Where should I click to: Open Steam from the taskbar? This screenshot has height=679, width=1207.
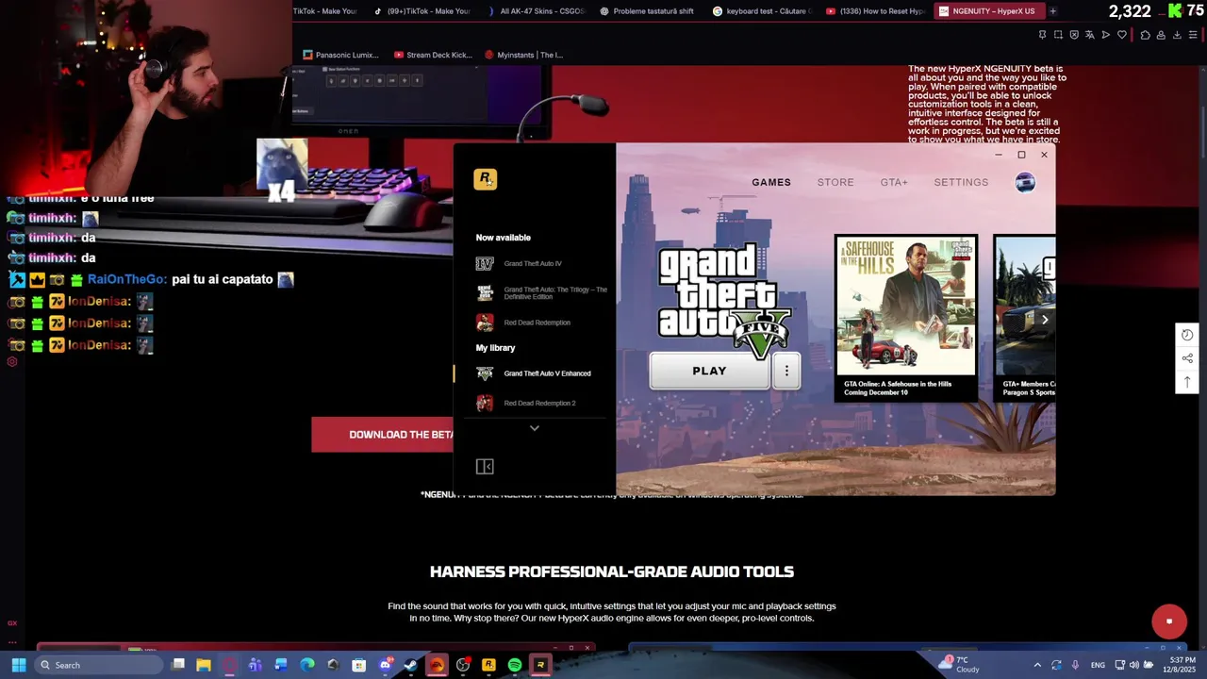pos(411,665)
